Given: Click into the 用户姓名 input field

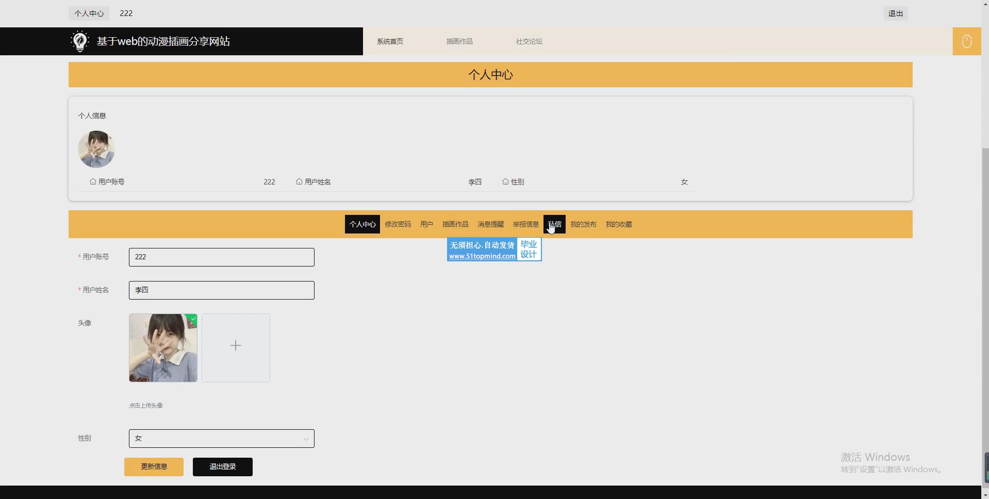Looking at the screenshot, I should 221,290.
